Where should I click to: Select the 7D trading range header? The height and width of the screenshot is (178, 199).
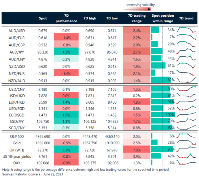(x=135, y=19)
